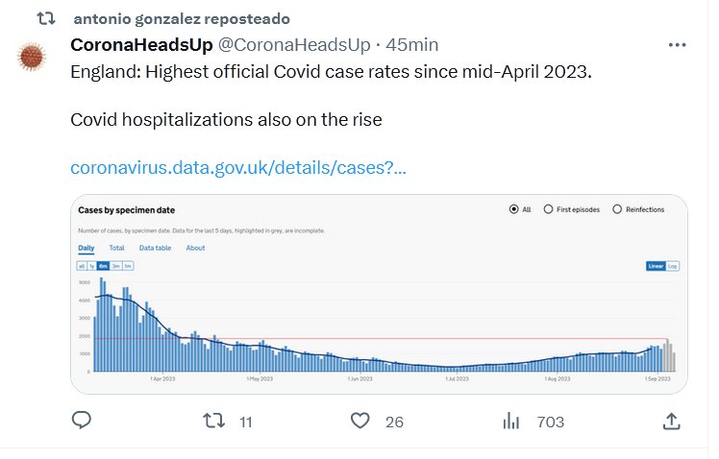This screenshot has width=719, height=459.
Task: Switch to the Total tab
Action: tap(116, 248)
